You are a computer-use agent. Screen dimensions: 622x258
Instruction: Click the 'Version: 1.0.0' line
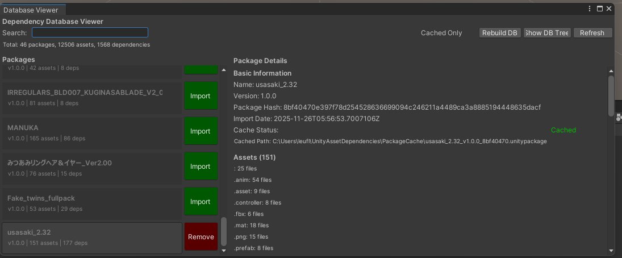pyautogui.click(x=254, y=96)
